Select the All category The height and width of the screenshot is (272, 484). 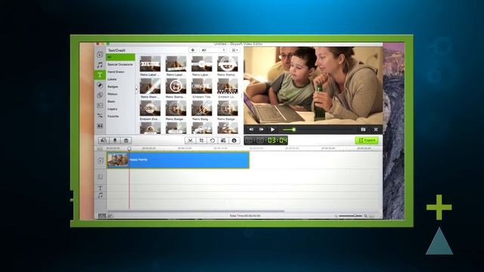coord(120,57)
